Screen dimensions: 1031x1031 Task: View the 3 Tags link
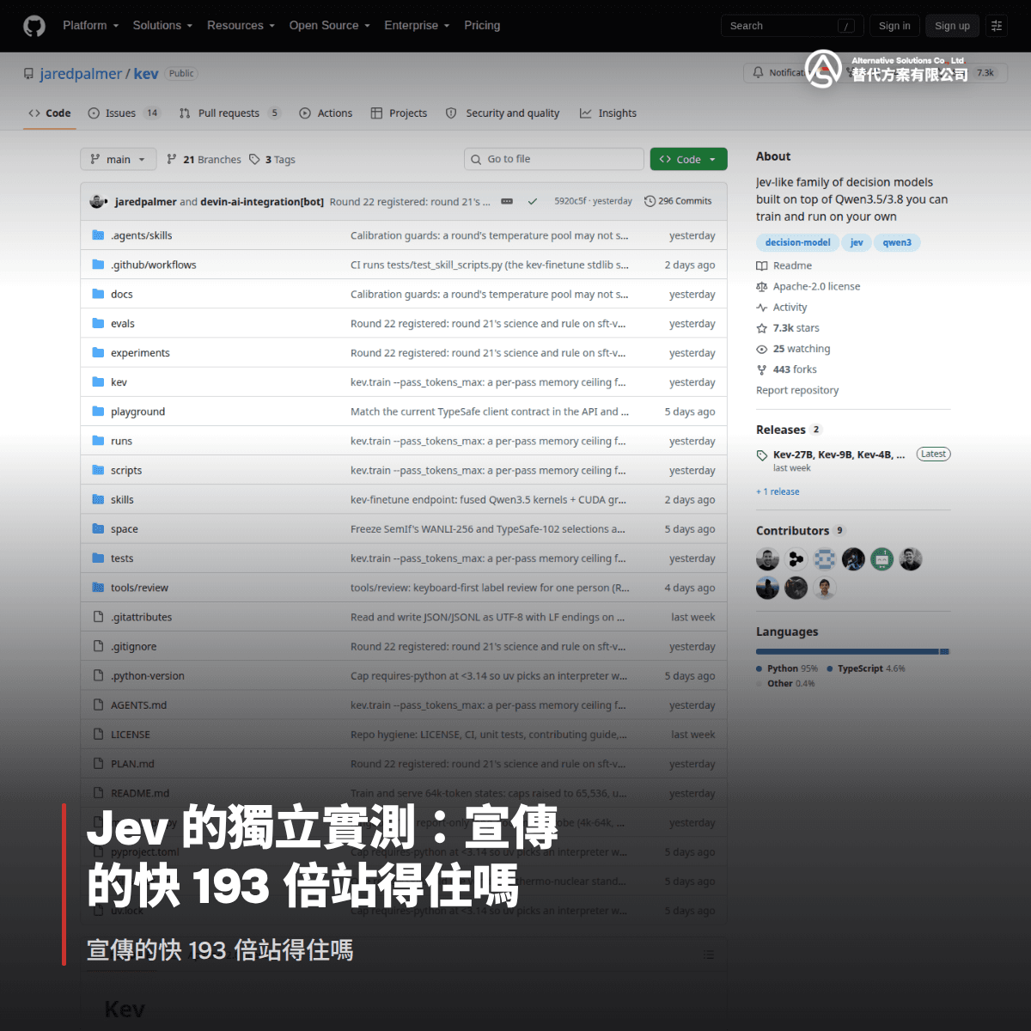click(272, 159)
